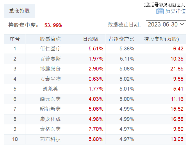Click the calendar icon beside 历史净值
Screen dimensions: 189x150
160,11
